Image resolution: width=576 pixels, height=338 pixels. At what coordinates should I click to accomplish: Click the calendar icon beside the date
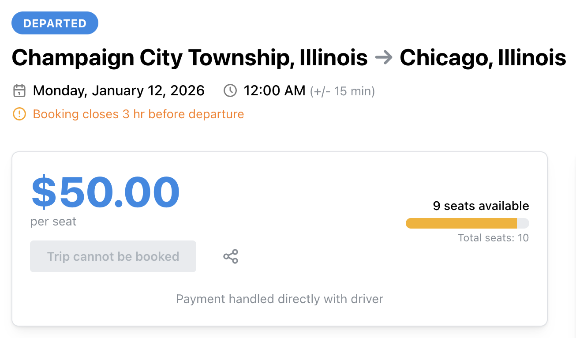(19, 91)
